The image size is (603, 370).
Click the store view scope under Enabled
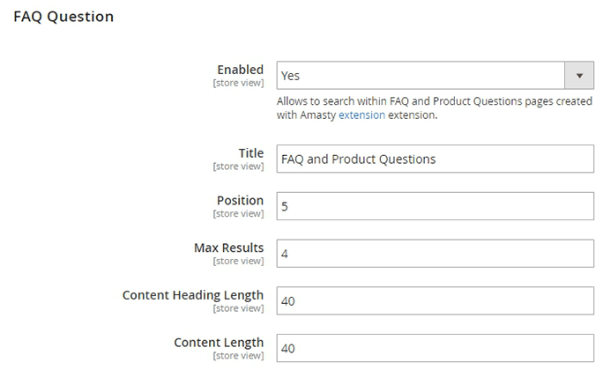coord(238,84)
